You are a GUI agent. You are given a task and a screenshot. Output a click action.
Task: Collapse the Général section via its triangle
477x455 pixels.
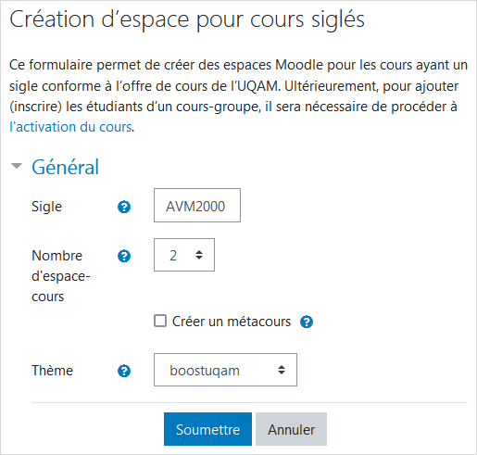pyautogui.click(x=17, y=166)
